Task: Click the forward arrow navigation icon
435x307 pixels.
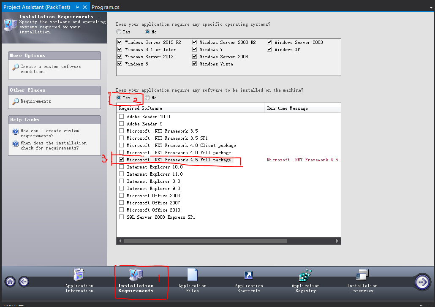Action: pyautogui.click(x=422, y=282)
